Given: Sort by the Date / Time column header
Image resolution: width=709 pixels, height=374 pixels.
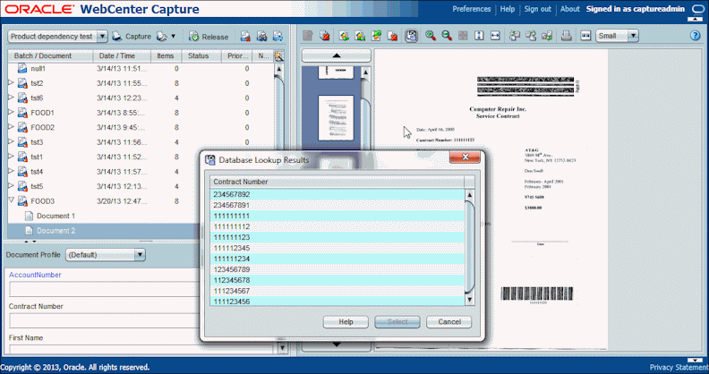Looking at the screenshot, I should coord(122,56).
